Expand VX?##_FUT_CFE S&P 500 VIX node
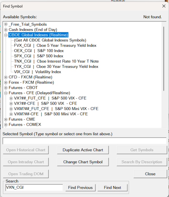The height and width of the screenshot is (197, 169). tap(11, 98)
